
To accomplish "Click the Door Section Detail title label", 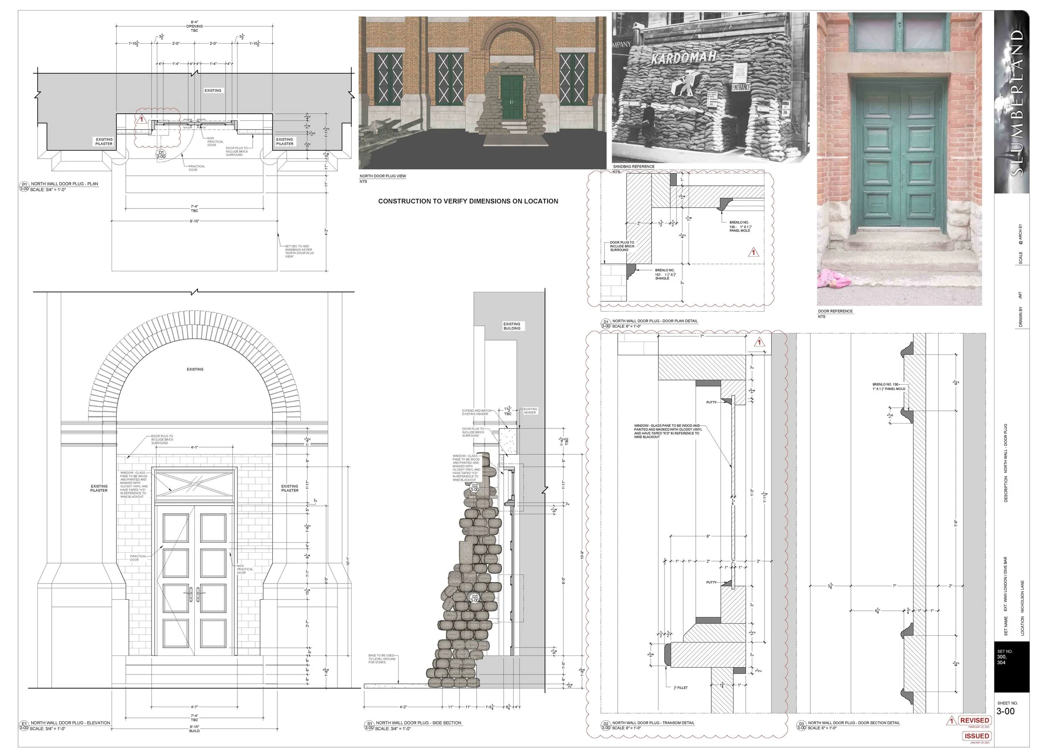I will (853, 723).
